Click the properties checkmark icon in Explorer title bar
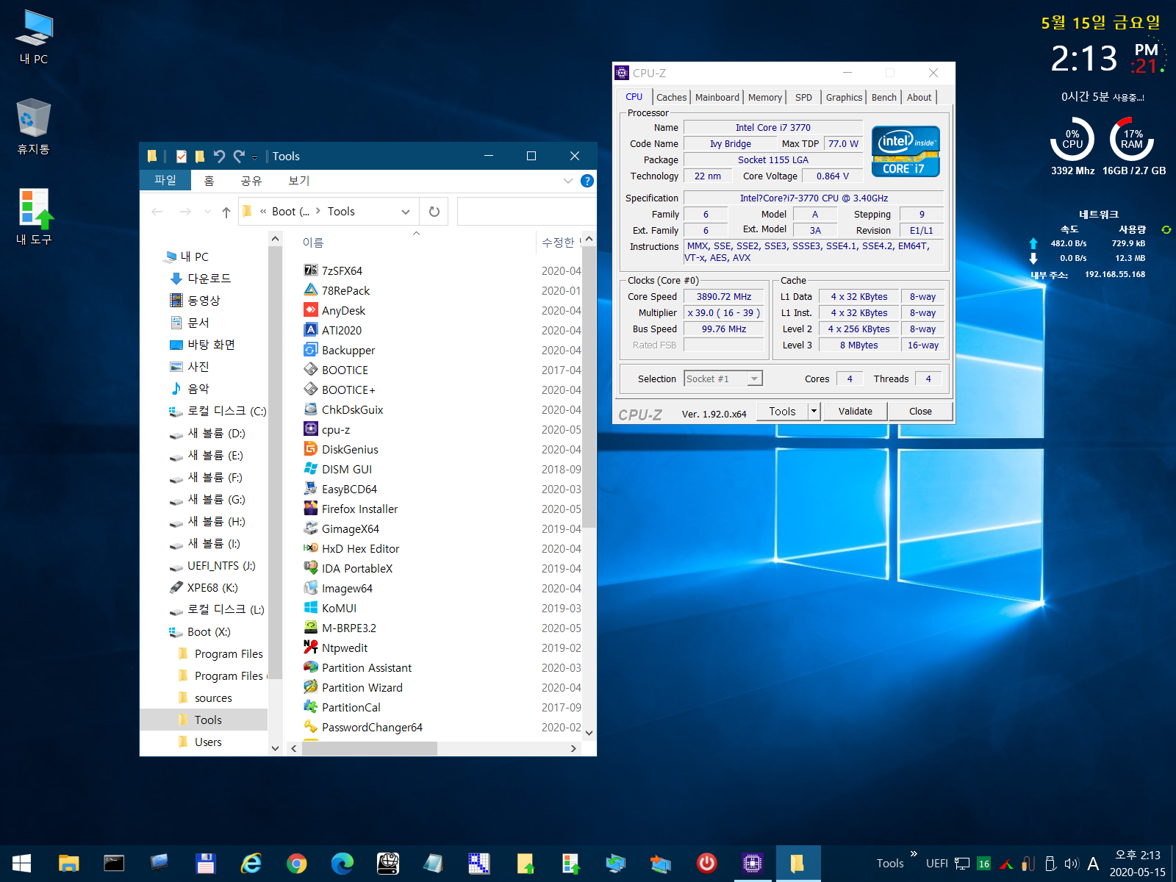 (x=181, y=156)
